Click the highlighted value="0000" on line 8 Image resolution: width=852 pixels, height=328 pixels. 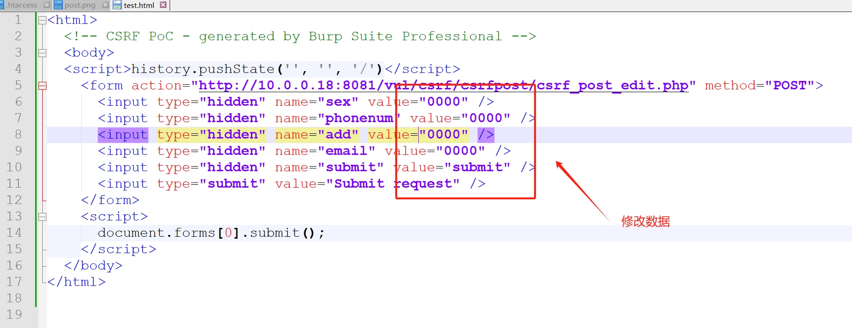(418, 135)
